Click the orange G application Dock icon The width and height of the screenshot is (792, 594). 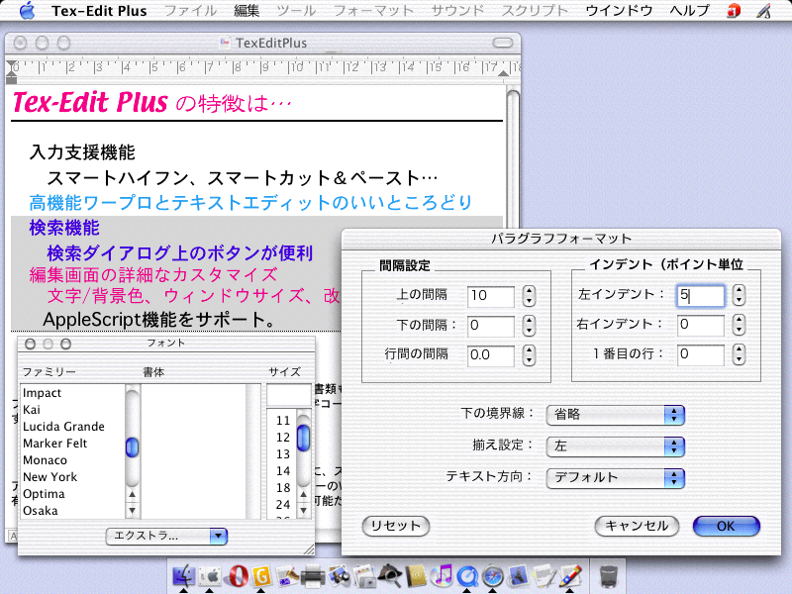point(261,576)
